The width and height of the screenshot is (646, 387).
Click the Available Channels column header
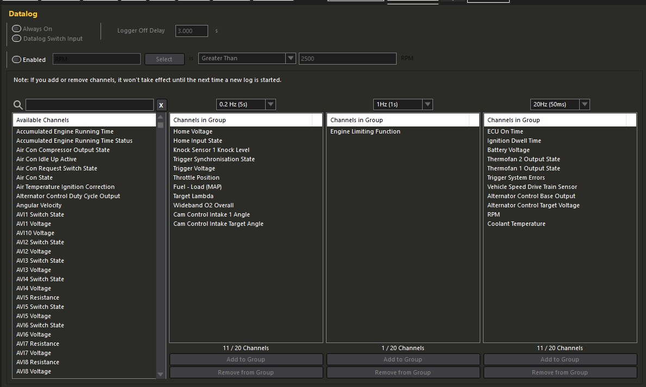(84, 120)
